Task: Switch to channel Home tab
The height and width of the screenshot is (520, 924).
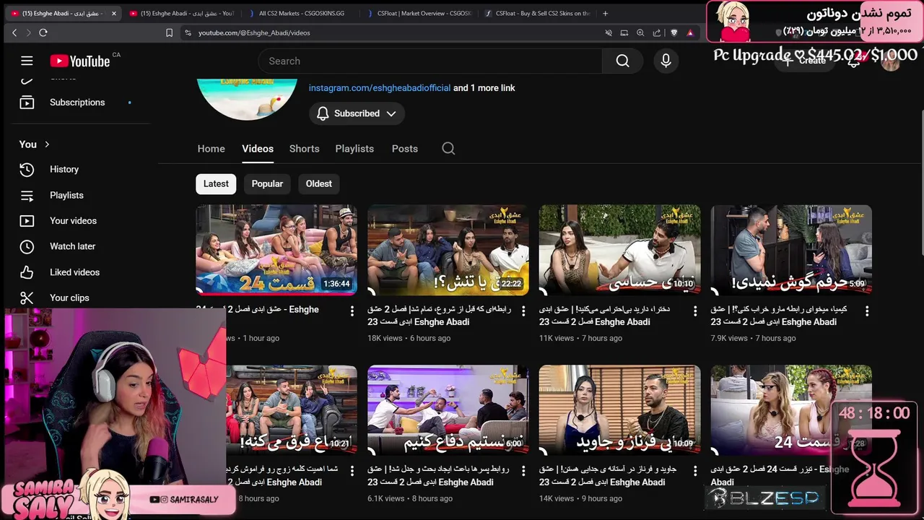Action: tap(212, 148)
